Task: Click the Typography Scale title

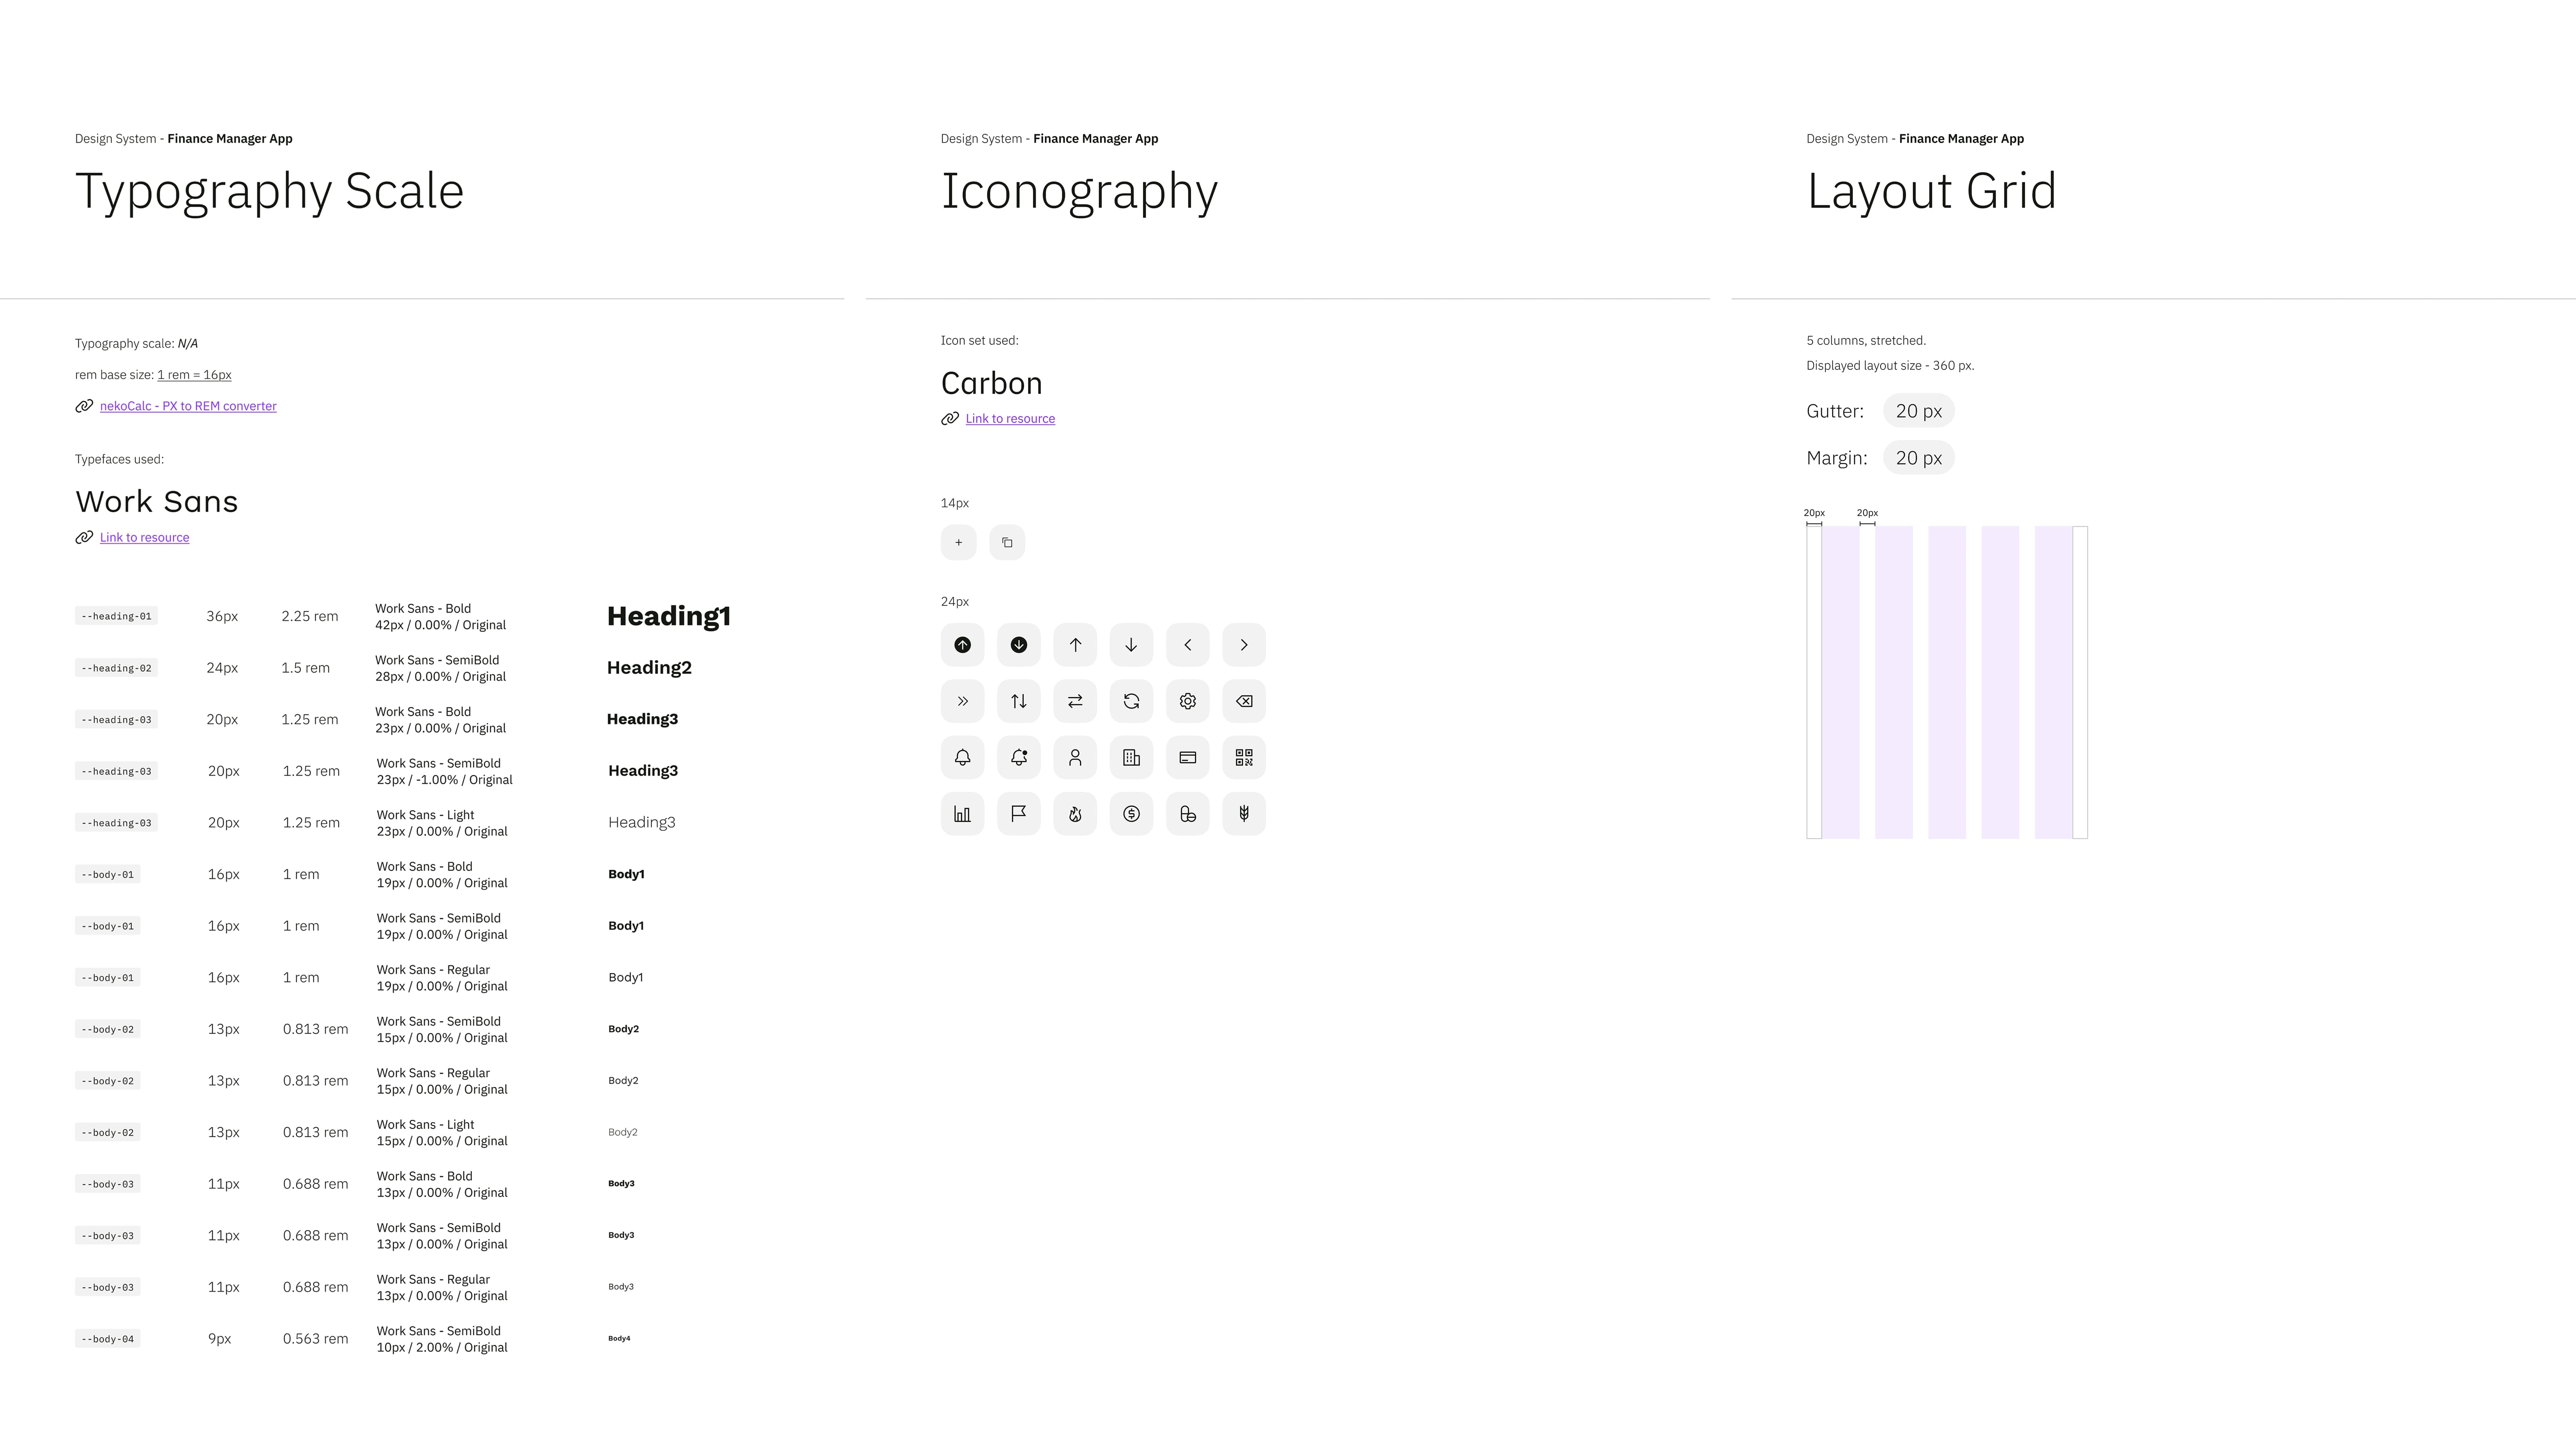Action: [270, 192]
